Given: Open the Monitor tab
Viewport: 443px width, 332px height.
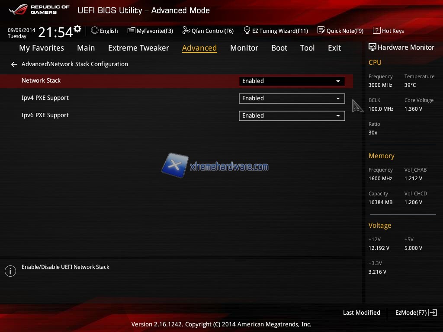Looking at the screenshot, I should pos(244,48).
